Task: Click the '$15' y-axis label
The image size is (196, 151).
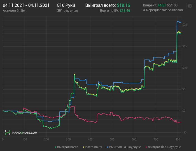Action: click(x=185, y=47)
